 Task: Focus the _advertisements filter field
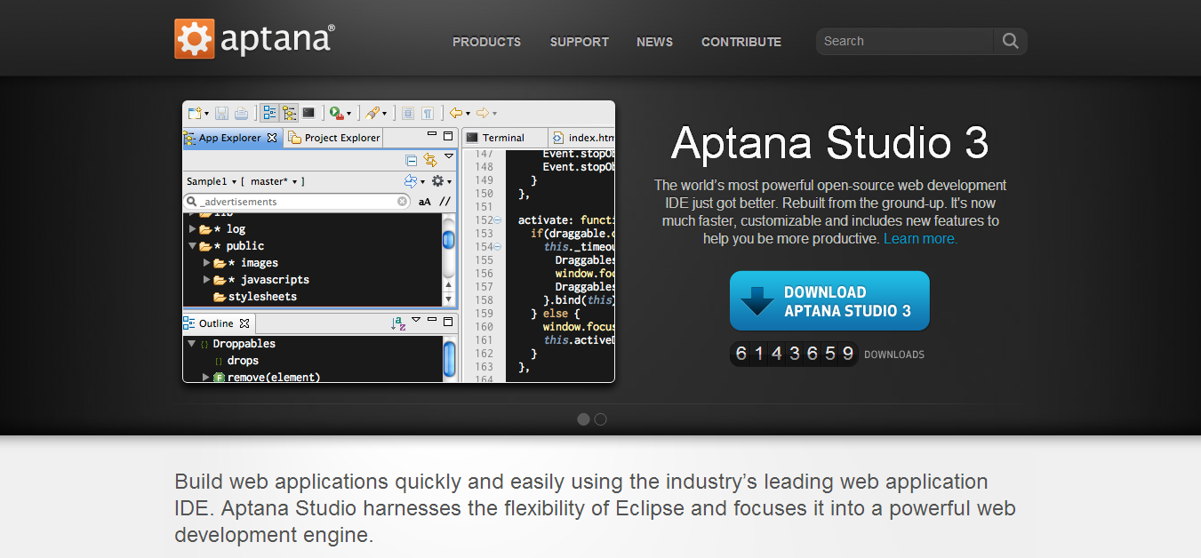point(297,202)
